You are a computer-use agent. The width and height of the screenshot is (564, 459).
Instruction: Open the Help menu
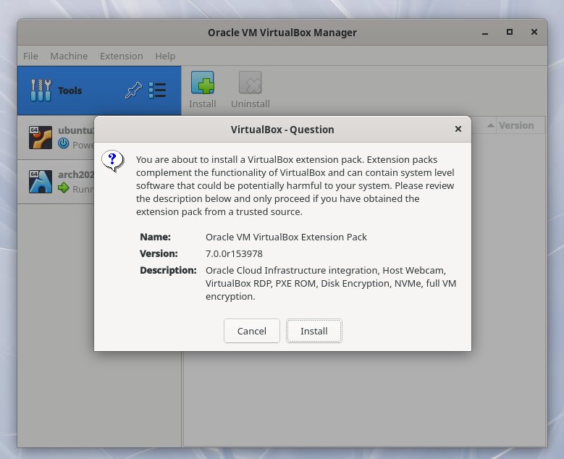tap(165, 56)
